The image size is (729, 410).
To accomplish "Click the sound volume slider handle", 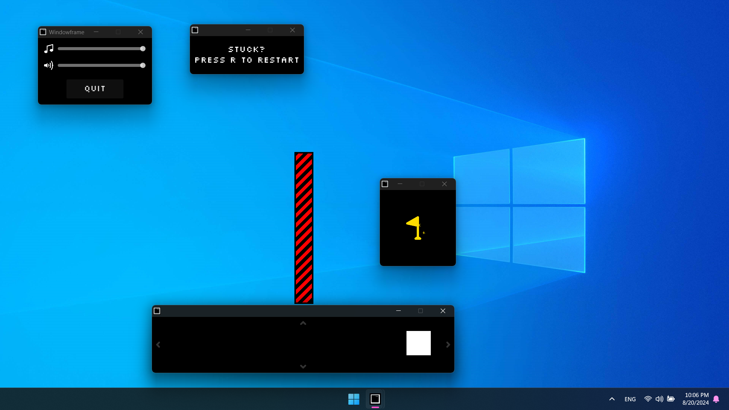I will pos(143,65).
